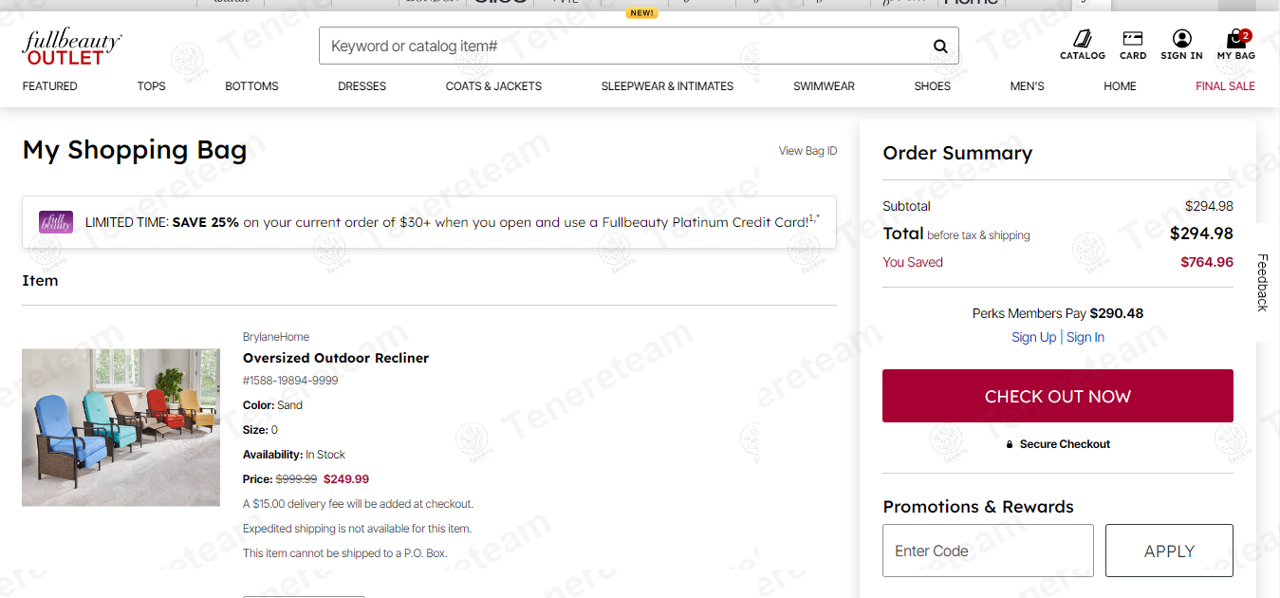This screenshot has width=1280, height=598.
Task: Open the Feedback side tab
Action: 1262,282
